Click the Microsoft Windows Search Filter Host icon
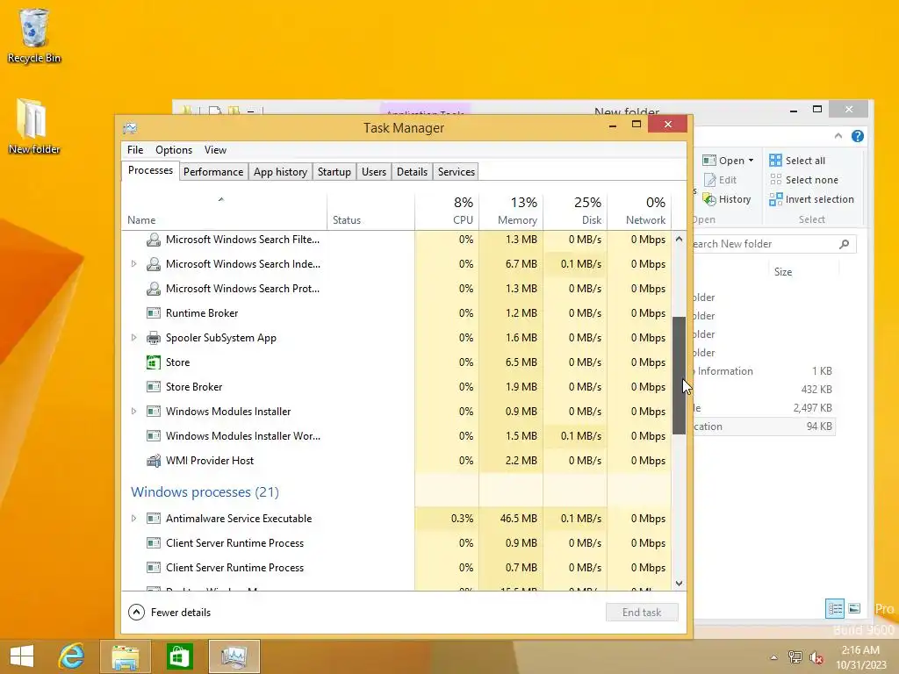The width and height of the screenshot is (899, 674). [153, 240]
